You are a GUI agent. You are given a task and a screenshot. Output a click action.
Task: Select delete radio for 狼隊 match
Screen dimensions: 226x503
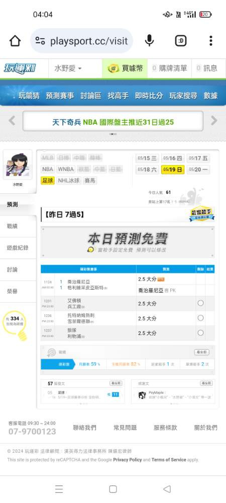click(x=200, y=332)
